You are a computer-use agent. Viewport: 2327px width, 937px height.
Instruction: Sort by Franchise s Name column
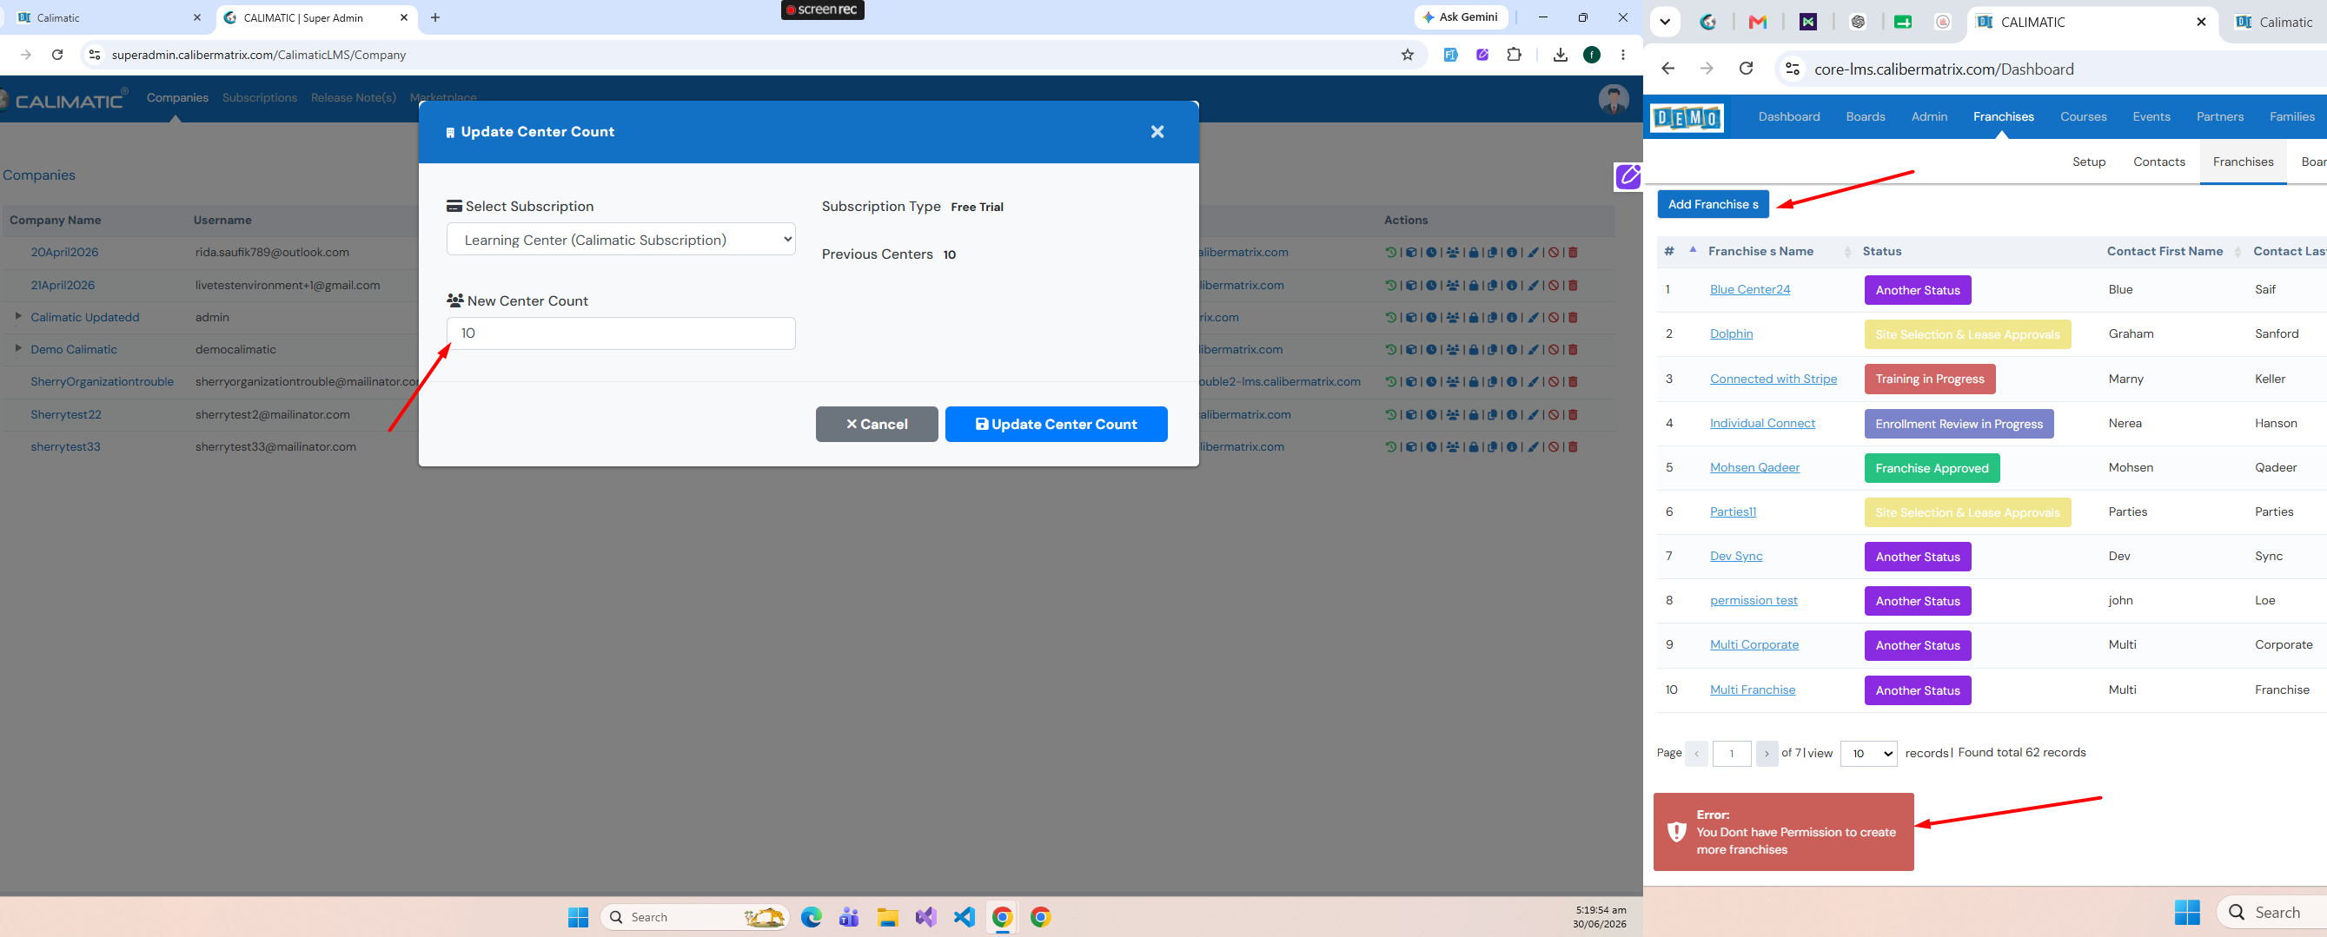pyautogui.click(x=1760, y=252)
